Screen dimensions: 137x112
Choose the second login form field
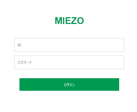69,62
